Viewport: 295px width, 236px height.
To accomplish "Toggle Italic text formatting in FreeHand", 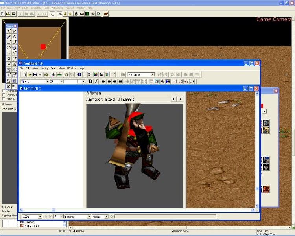I will (96, 81).
